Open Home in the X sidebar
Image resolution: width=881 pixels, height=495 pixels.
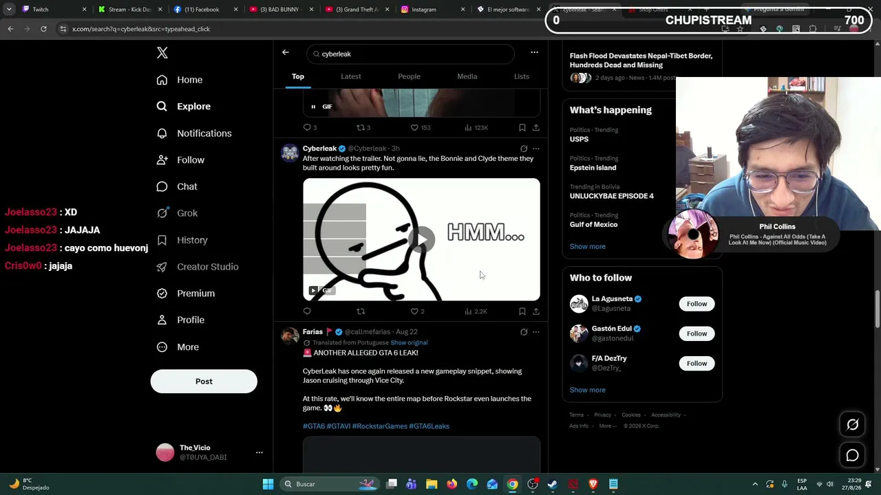pyautogui.click(x=180, y=80)
